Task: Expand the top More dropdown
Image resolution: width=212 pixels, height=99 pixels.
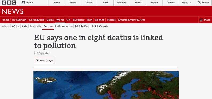Action: click(187, 2)
